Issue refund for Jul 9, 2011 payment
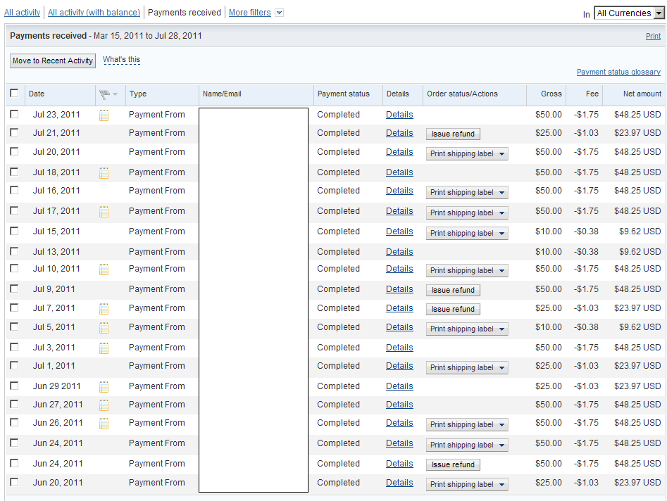The height and width of the screenshot is (501, 667). point(453,290)
